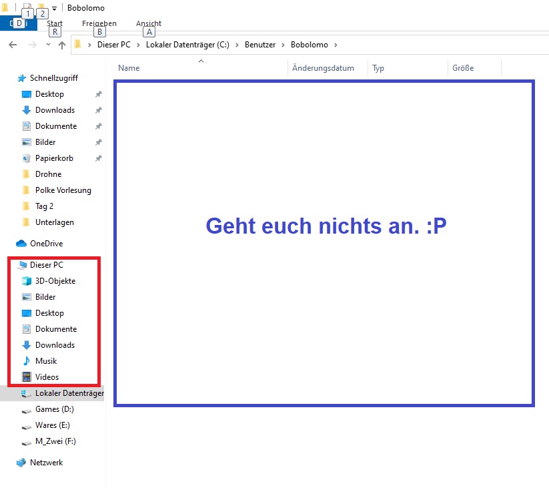Open the recent locations dropdown arrow

(48, 45)
